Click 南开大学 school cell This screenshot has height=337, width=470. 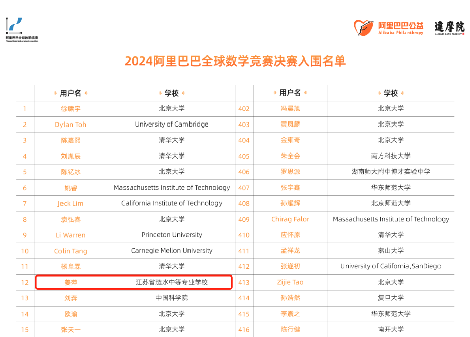(x=391, y=329)
